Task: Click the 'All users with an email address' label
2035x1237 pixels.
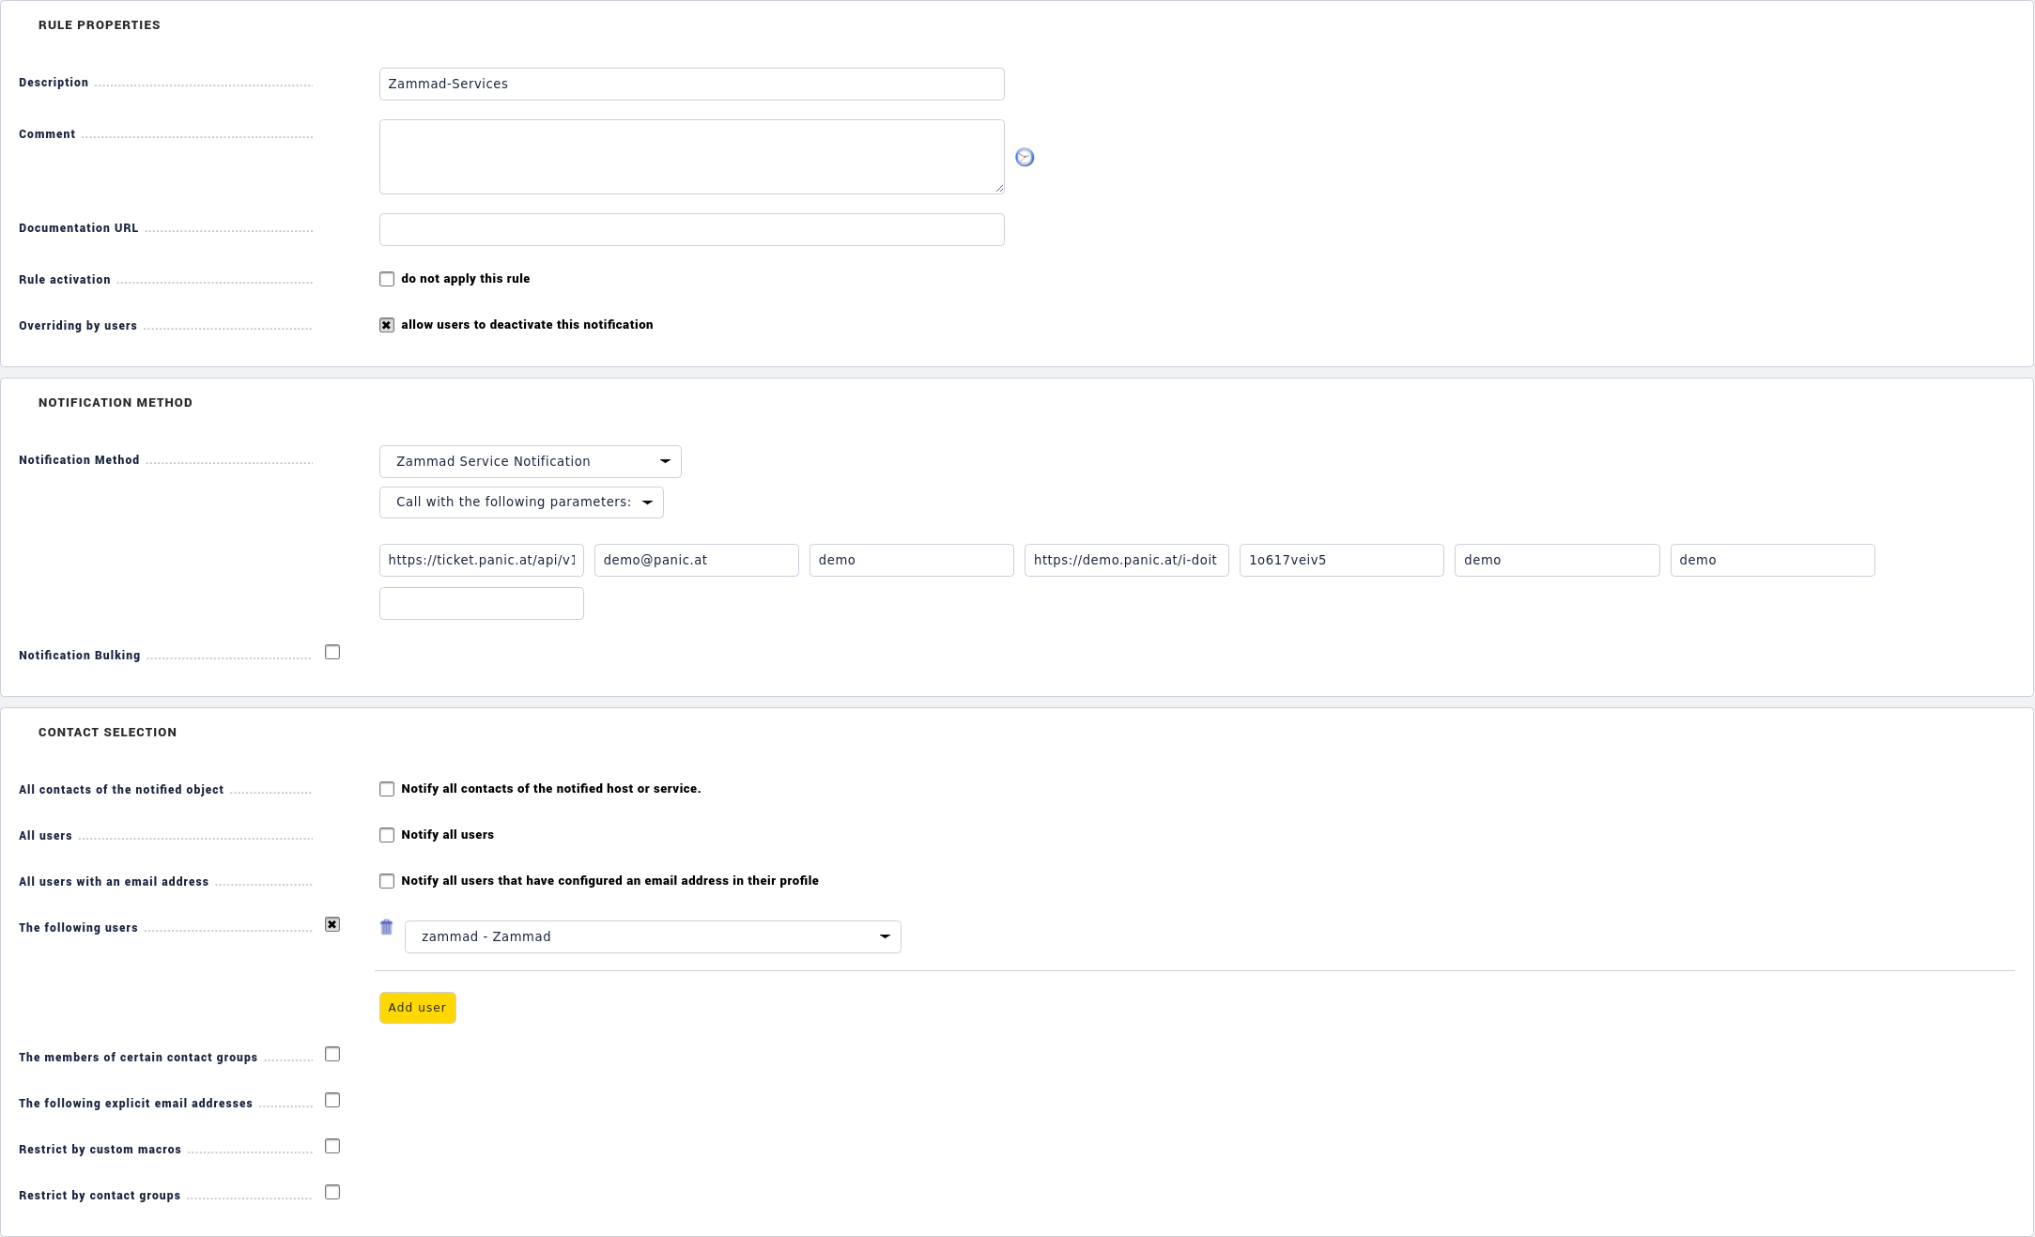Action: pyautogui.click(x=114, y=882)
